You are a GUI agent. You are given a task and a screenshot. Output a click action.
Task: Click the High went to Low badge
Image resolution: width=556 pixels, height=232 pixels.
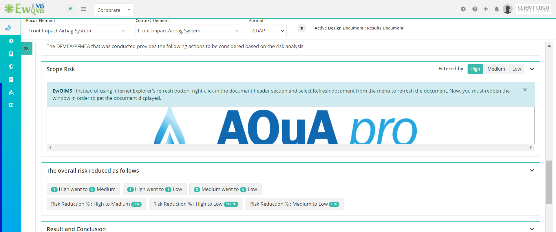click(x=155, y=189)
